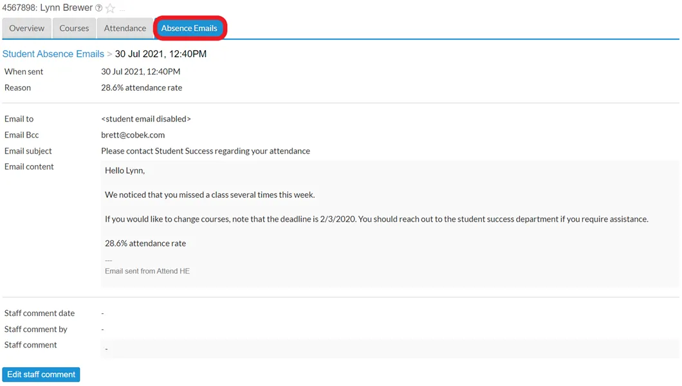Click the Bcc address brett@cobek.com
The height and width of the screenshot is (386, 682).
pos(133,135)
